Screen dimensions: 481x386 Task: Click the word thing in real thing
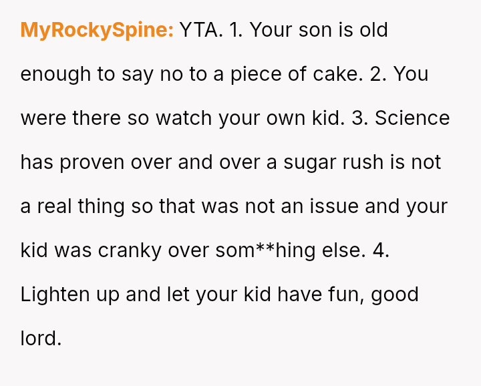click(102, 207)
